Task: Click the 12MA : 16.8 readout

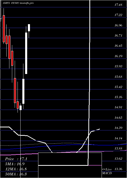Action: (x=16, y=169)
